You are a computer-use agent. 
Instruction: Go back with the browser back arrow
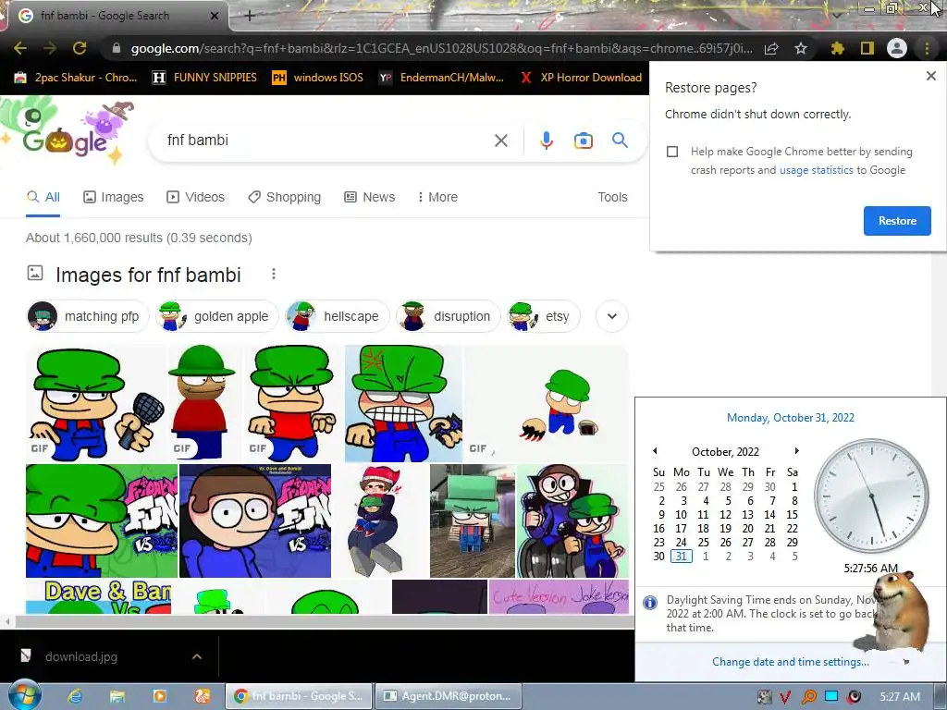pos(20,48)
